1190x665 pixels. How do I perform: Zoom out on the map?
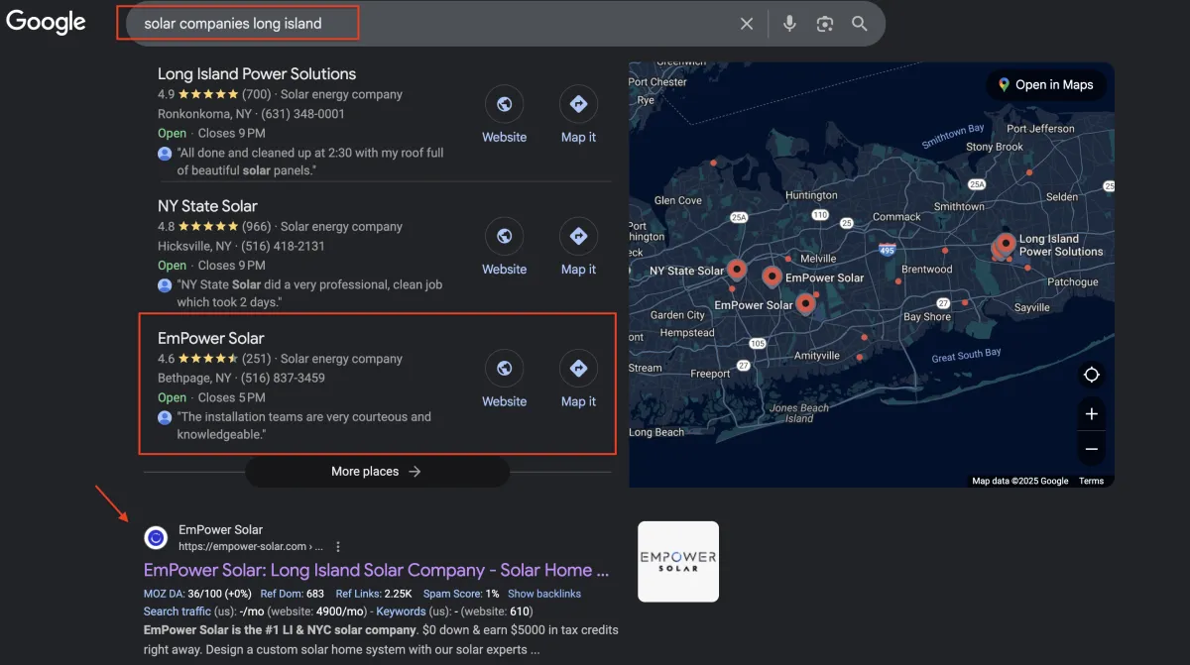pyautogui.click(x=1091, y=449)
